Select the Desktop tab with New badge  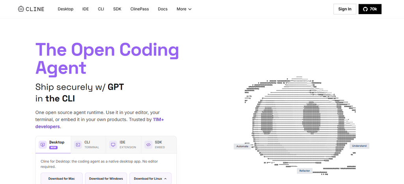pyautogui.click(x=53, y=144)
